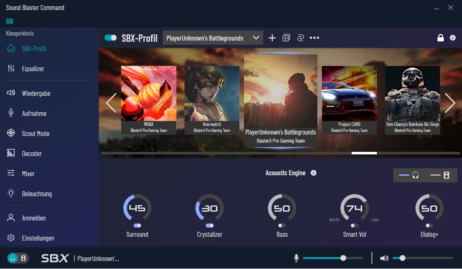This screenshot has width=462, height=269.
Task: Click the lock icon in the header
Action: click(x=441, y=38)
